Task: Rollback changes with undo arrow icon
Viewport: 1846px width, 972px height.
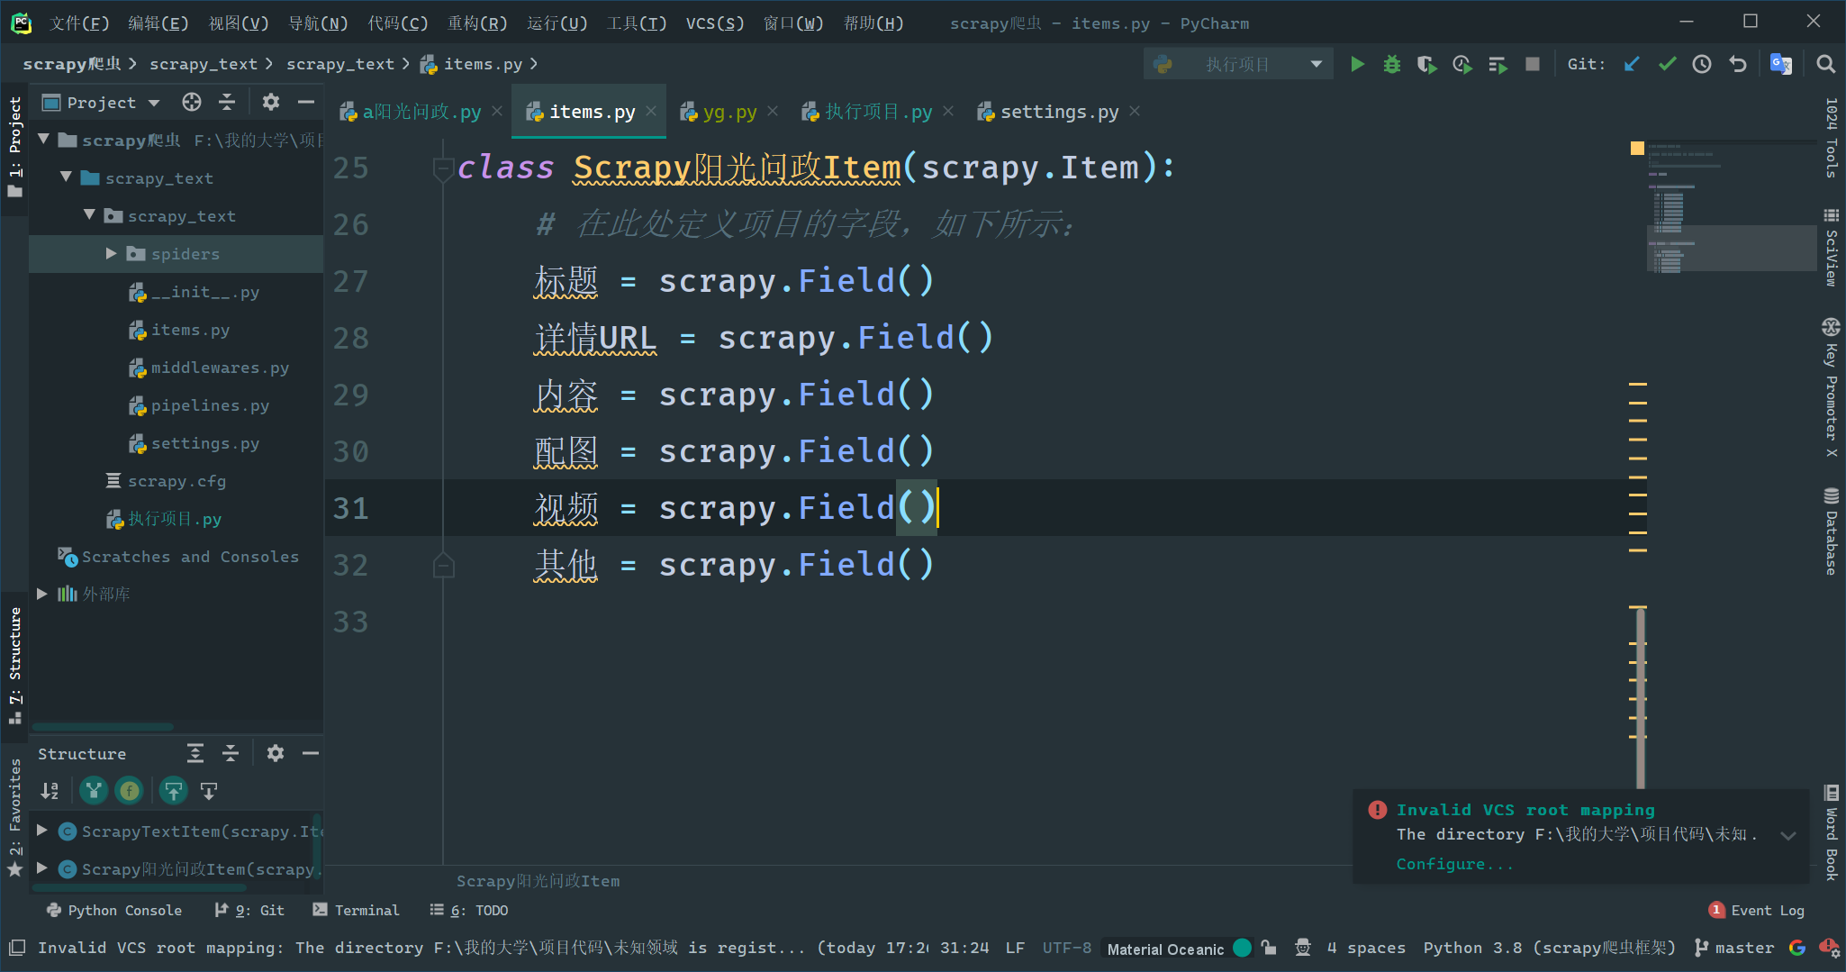Action: tap(1738, 64)
